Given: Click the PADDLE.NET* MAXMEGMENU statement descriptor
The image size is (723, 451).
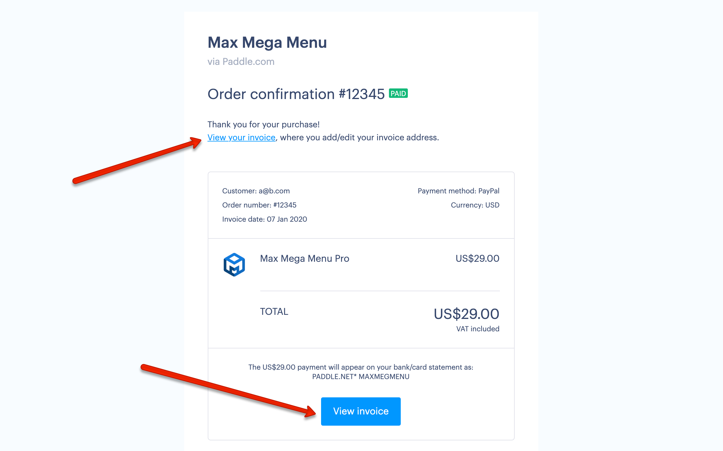Looking at the screenshot, I should [360, 377].
